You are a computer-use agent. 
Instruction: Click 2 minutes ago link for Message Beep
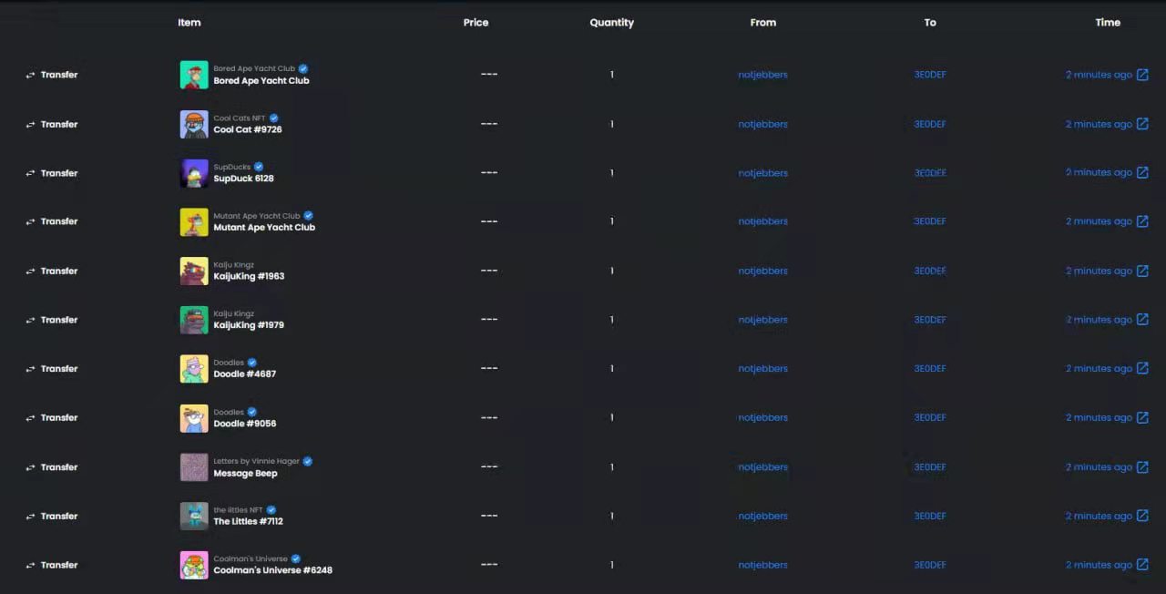pos(1100,467)
